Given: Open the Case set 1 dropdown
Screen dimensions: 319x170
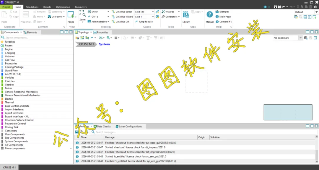Looking at the screenshot, I should [153, 12].
